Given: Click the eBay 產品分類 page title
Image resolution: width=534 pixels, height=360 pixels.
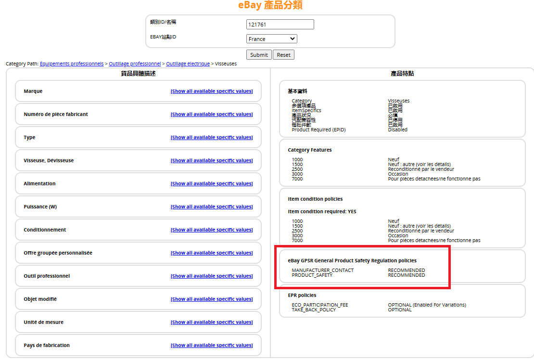Looking at the screenshot, I should pos(270,5).
